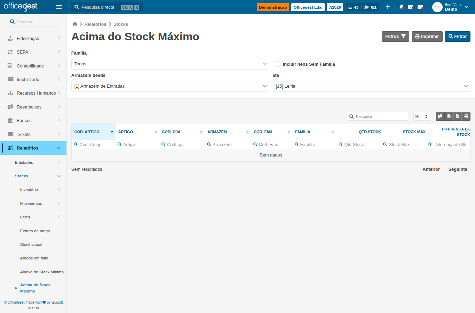Screen dimensions: 475x313
Task: Enable Incluir Itens Sem Família checkbox
Action: click(278, 64)
